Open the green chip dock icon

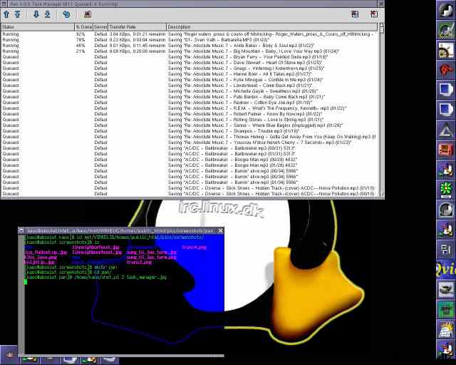pyautogui.click(x=445, y=309)
